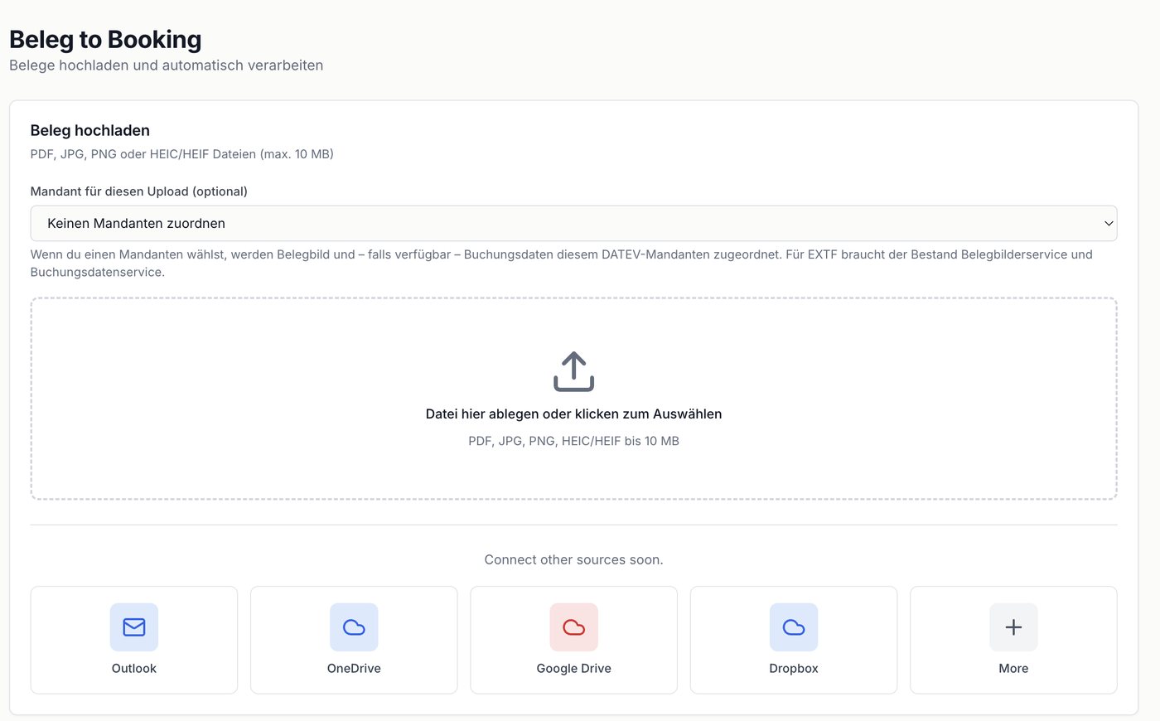
Task: Click the 'Beleg hochladen' section title
Action: click(90, 131)
